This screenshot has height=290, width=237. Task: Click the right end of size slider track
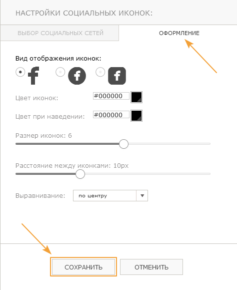[209, 144]
